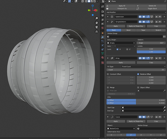Screen dimensions: 167x139
Task: Open the Axis Y dropdown
Action: coord(125,46)
